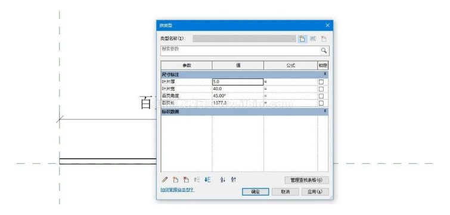
Task: Click the Rename Type icon
Action: 313,39
